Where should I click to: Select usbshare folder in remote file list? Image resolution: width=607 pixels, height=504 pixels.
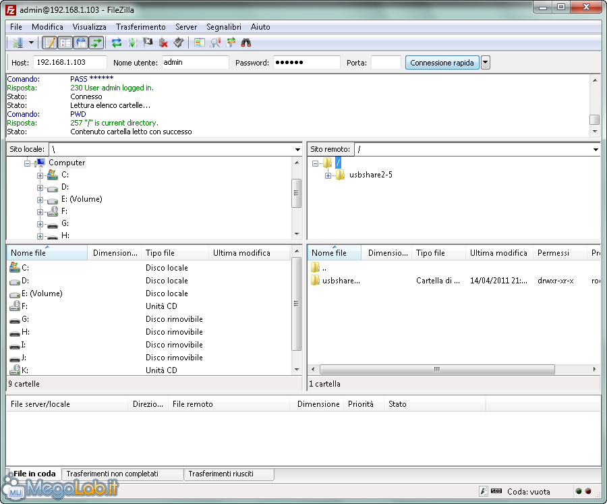coord(455,281)
